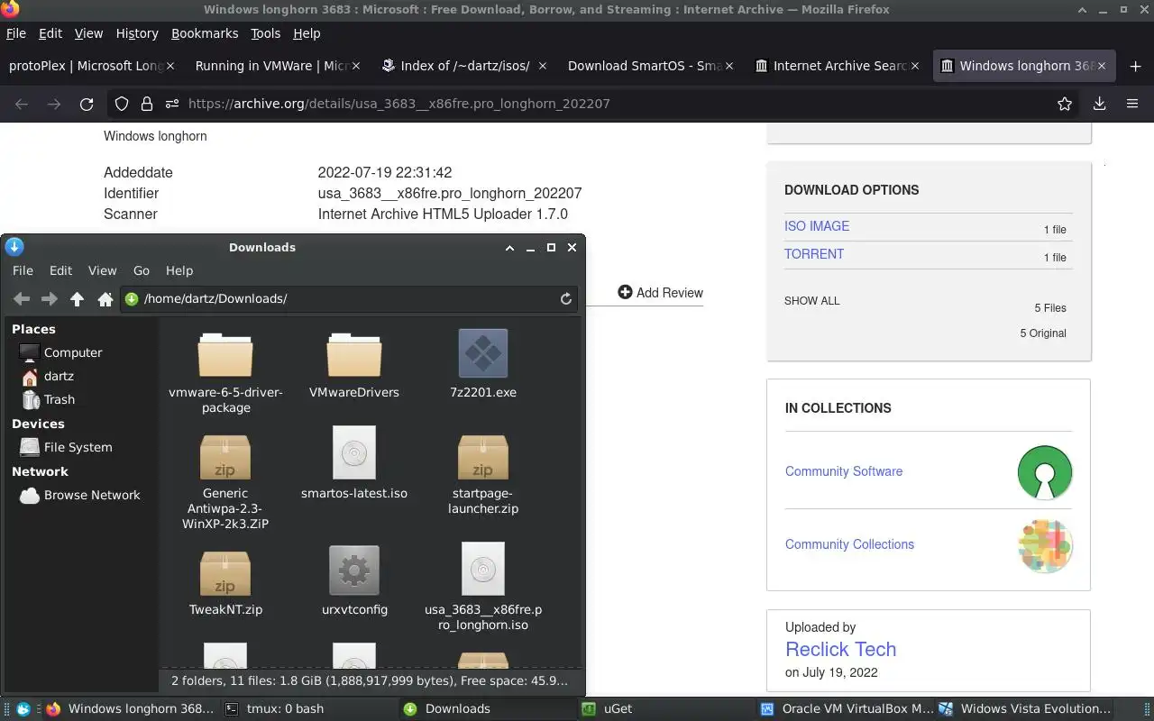Open Community Collections link
Image resolution: width=1154 pixels, height=721 pixels.
point(849,544)
